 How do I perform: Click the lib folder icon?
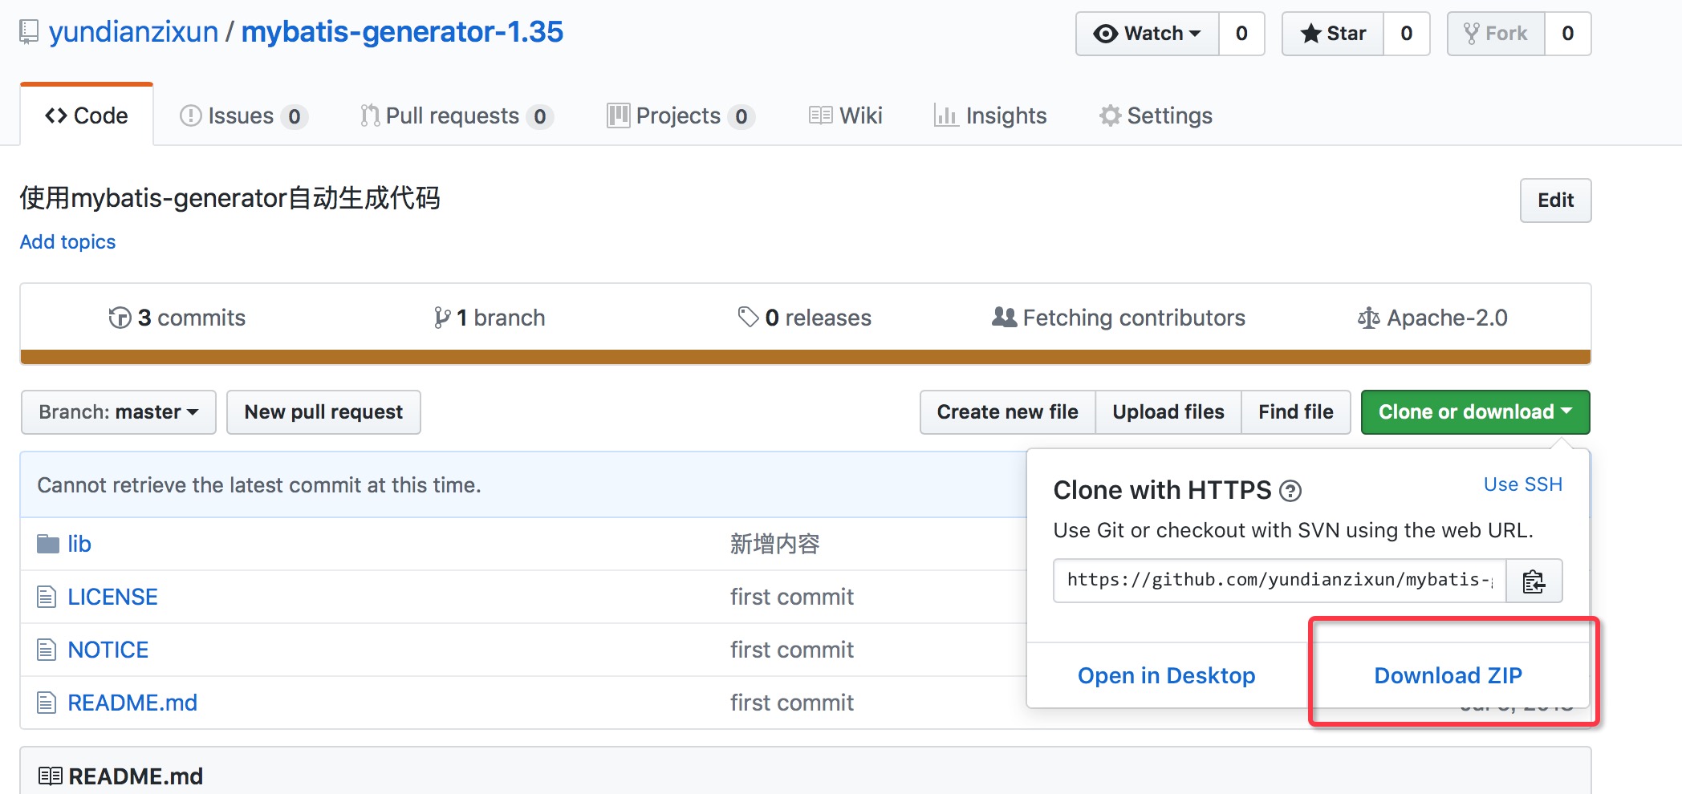pos(48,544)
